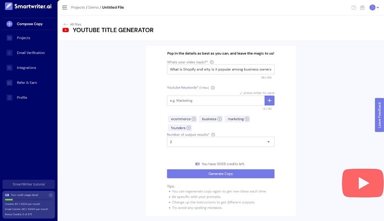384x221 pixels.
Task: Remove the marketing keyword tag
Action: (247, 119)
